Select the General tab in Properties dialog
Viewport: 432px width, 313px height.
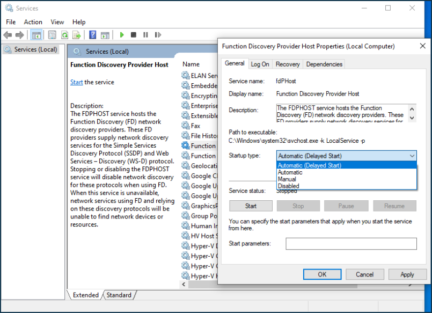pos(235,63)
